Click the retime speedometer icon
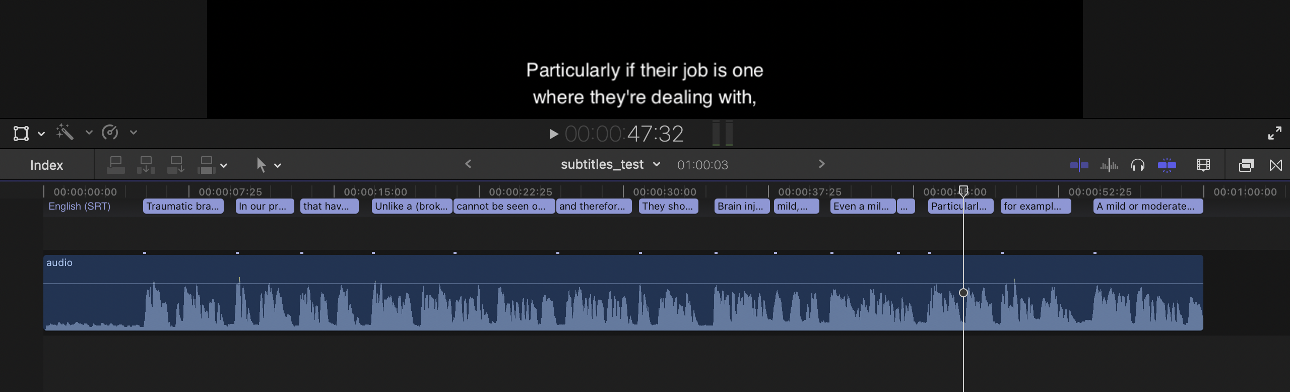The image size is (1290, 392). coord(110,133)
